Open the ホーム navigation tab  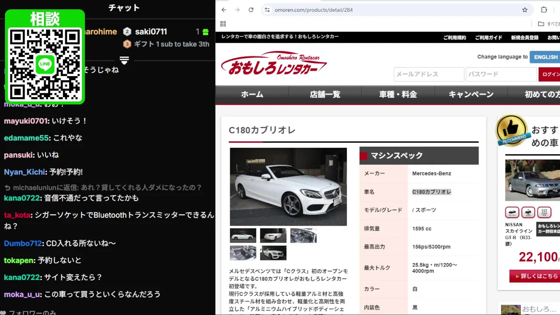(x=252, y=94)
